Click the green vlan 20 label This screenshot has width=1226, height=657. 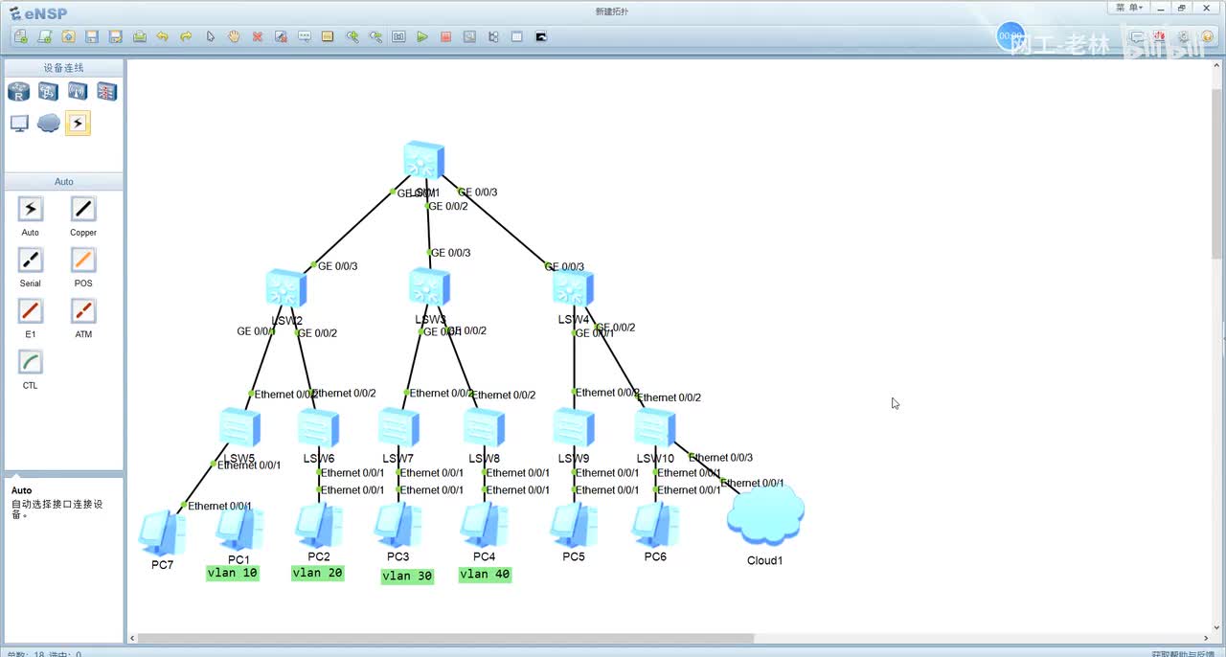coord(318,573)
